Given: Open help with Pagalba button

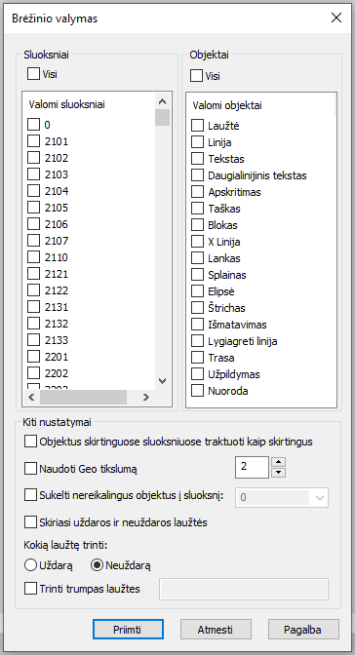Looking at the screenshot, I should point(303,630).
